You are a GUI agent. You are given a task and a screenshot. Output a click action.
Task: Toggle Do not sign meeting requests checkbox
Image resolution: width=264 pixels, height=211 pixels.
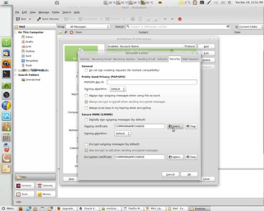click(x=86, y=70)
